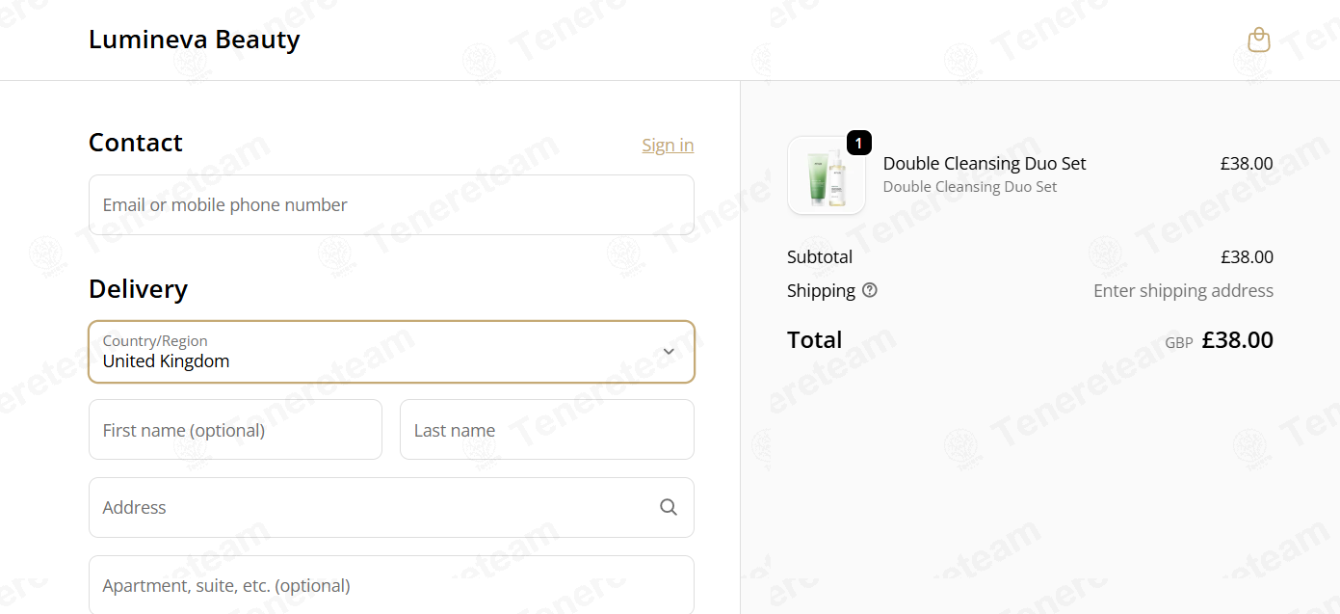Click the Total £38.00 amount
The width and height of the screenshot is (1340, 614).
tap(1238, 340)
